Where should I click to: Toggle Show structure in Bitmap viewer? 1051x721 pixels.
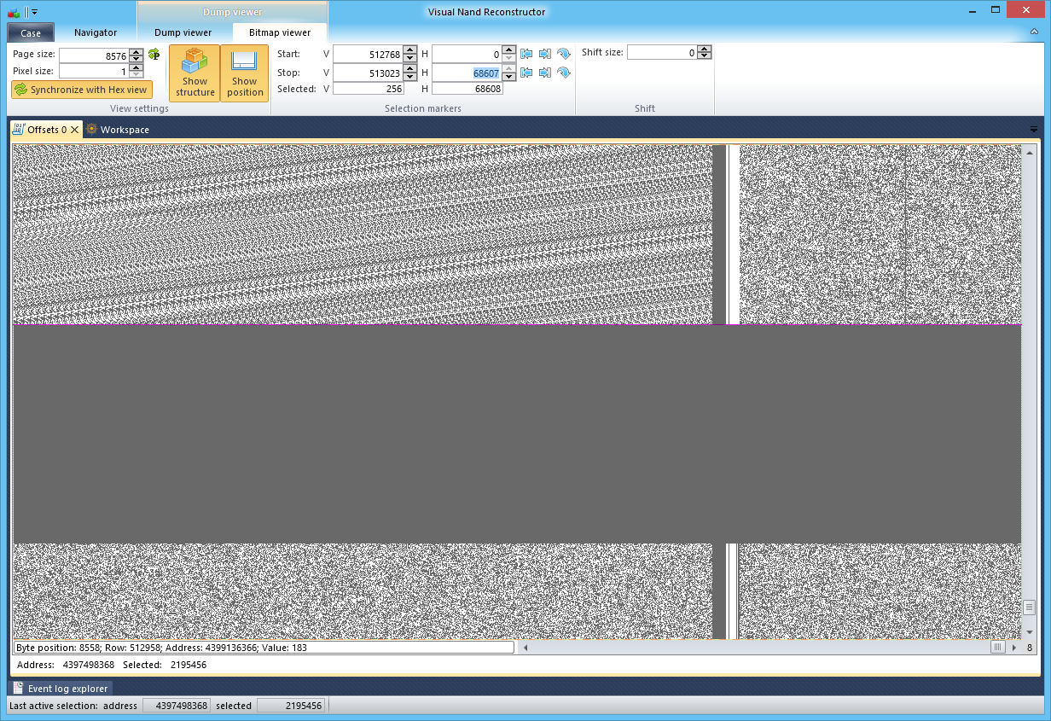tap(195, 73)
